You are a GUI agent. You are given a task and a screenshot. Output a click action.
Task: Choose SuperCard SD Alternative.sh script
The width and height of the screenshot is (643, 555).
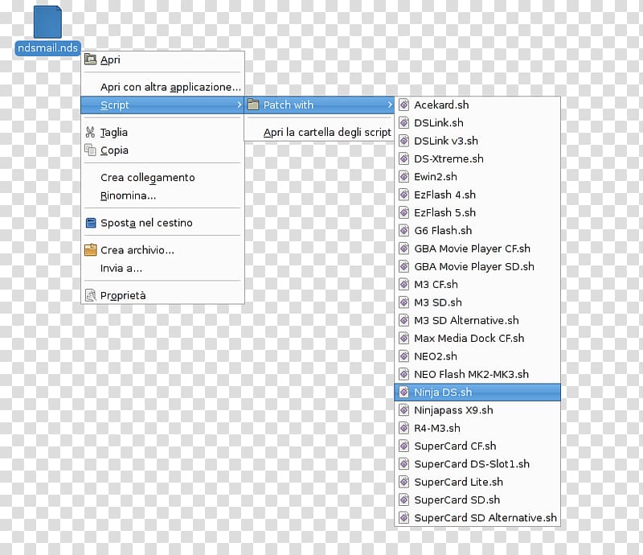(x=477, y=518)
